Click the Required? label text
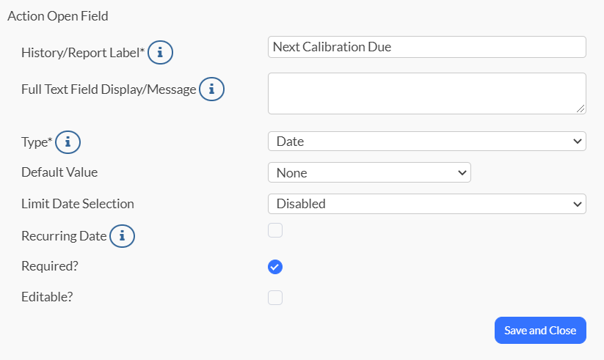This screenshot has height=360, width=604. coord(50,266)
